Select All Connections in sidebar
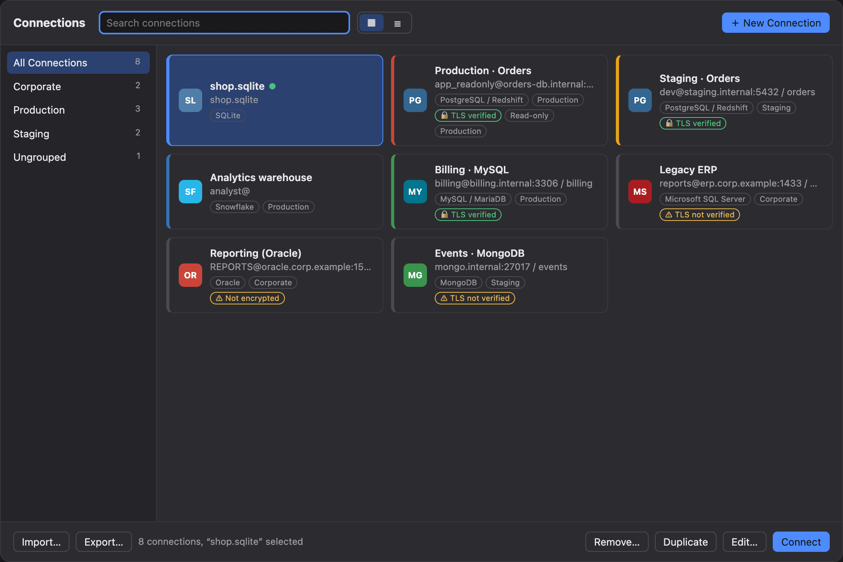Screen dimensions: 843x562 78,62
